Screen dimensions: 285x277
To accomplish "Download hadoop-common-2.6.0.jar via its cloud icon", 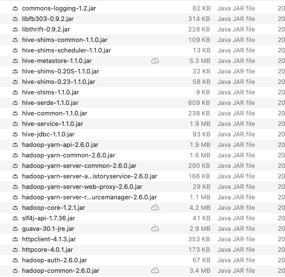I will click(x=155, y=271).
